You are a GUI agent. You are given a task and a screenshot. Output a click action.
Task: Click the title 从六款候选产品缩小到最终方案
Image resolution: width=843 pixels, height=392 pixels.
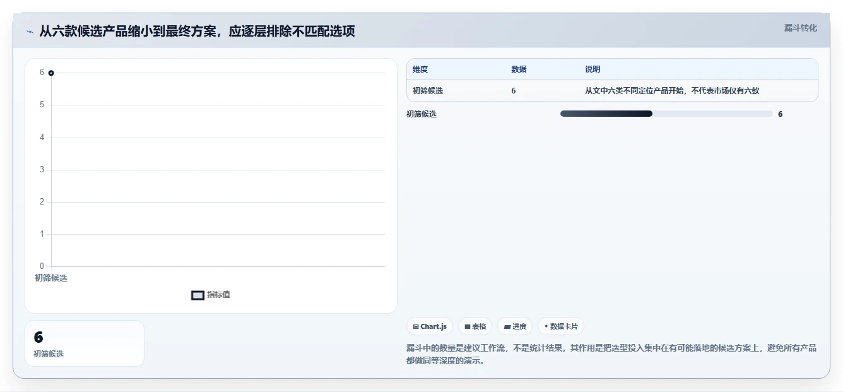[x=197, y=32]
